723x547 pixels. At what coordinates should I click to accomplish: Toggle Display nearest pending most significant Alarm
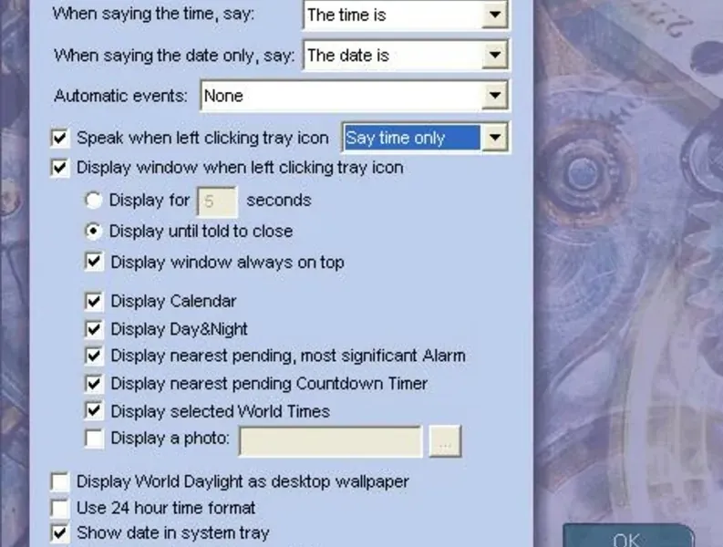pos(94,356)
